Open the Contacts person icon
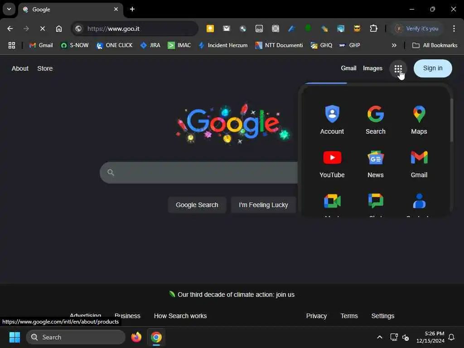Screen dimensions: 464x348 coord(419,201)
